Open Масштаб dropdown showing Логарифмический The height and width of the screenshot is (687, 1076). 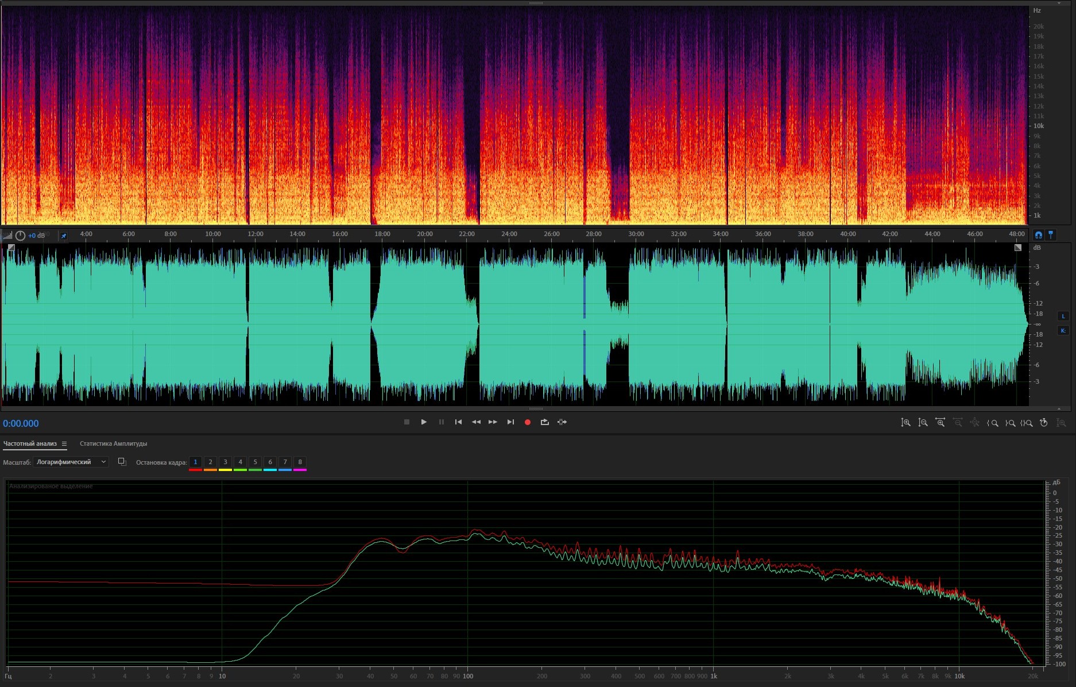71,462
